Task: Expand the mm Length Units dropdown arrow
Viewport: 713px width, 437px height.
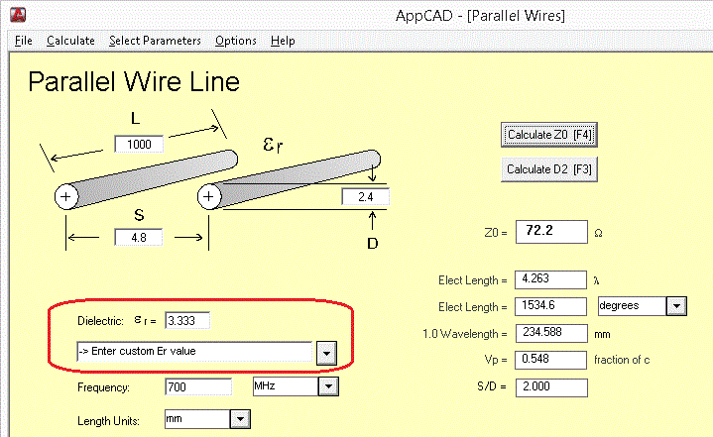Action: pyautogui.click(x=240, y=419)
